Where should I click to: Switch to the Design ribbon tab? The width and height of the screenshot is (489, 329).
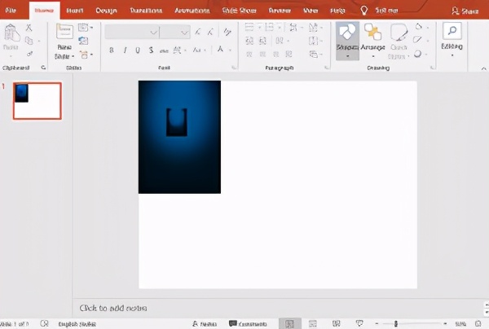click(106, 11)
